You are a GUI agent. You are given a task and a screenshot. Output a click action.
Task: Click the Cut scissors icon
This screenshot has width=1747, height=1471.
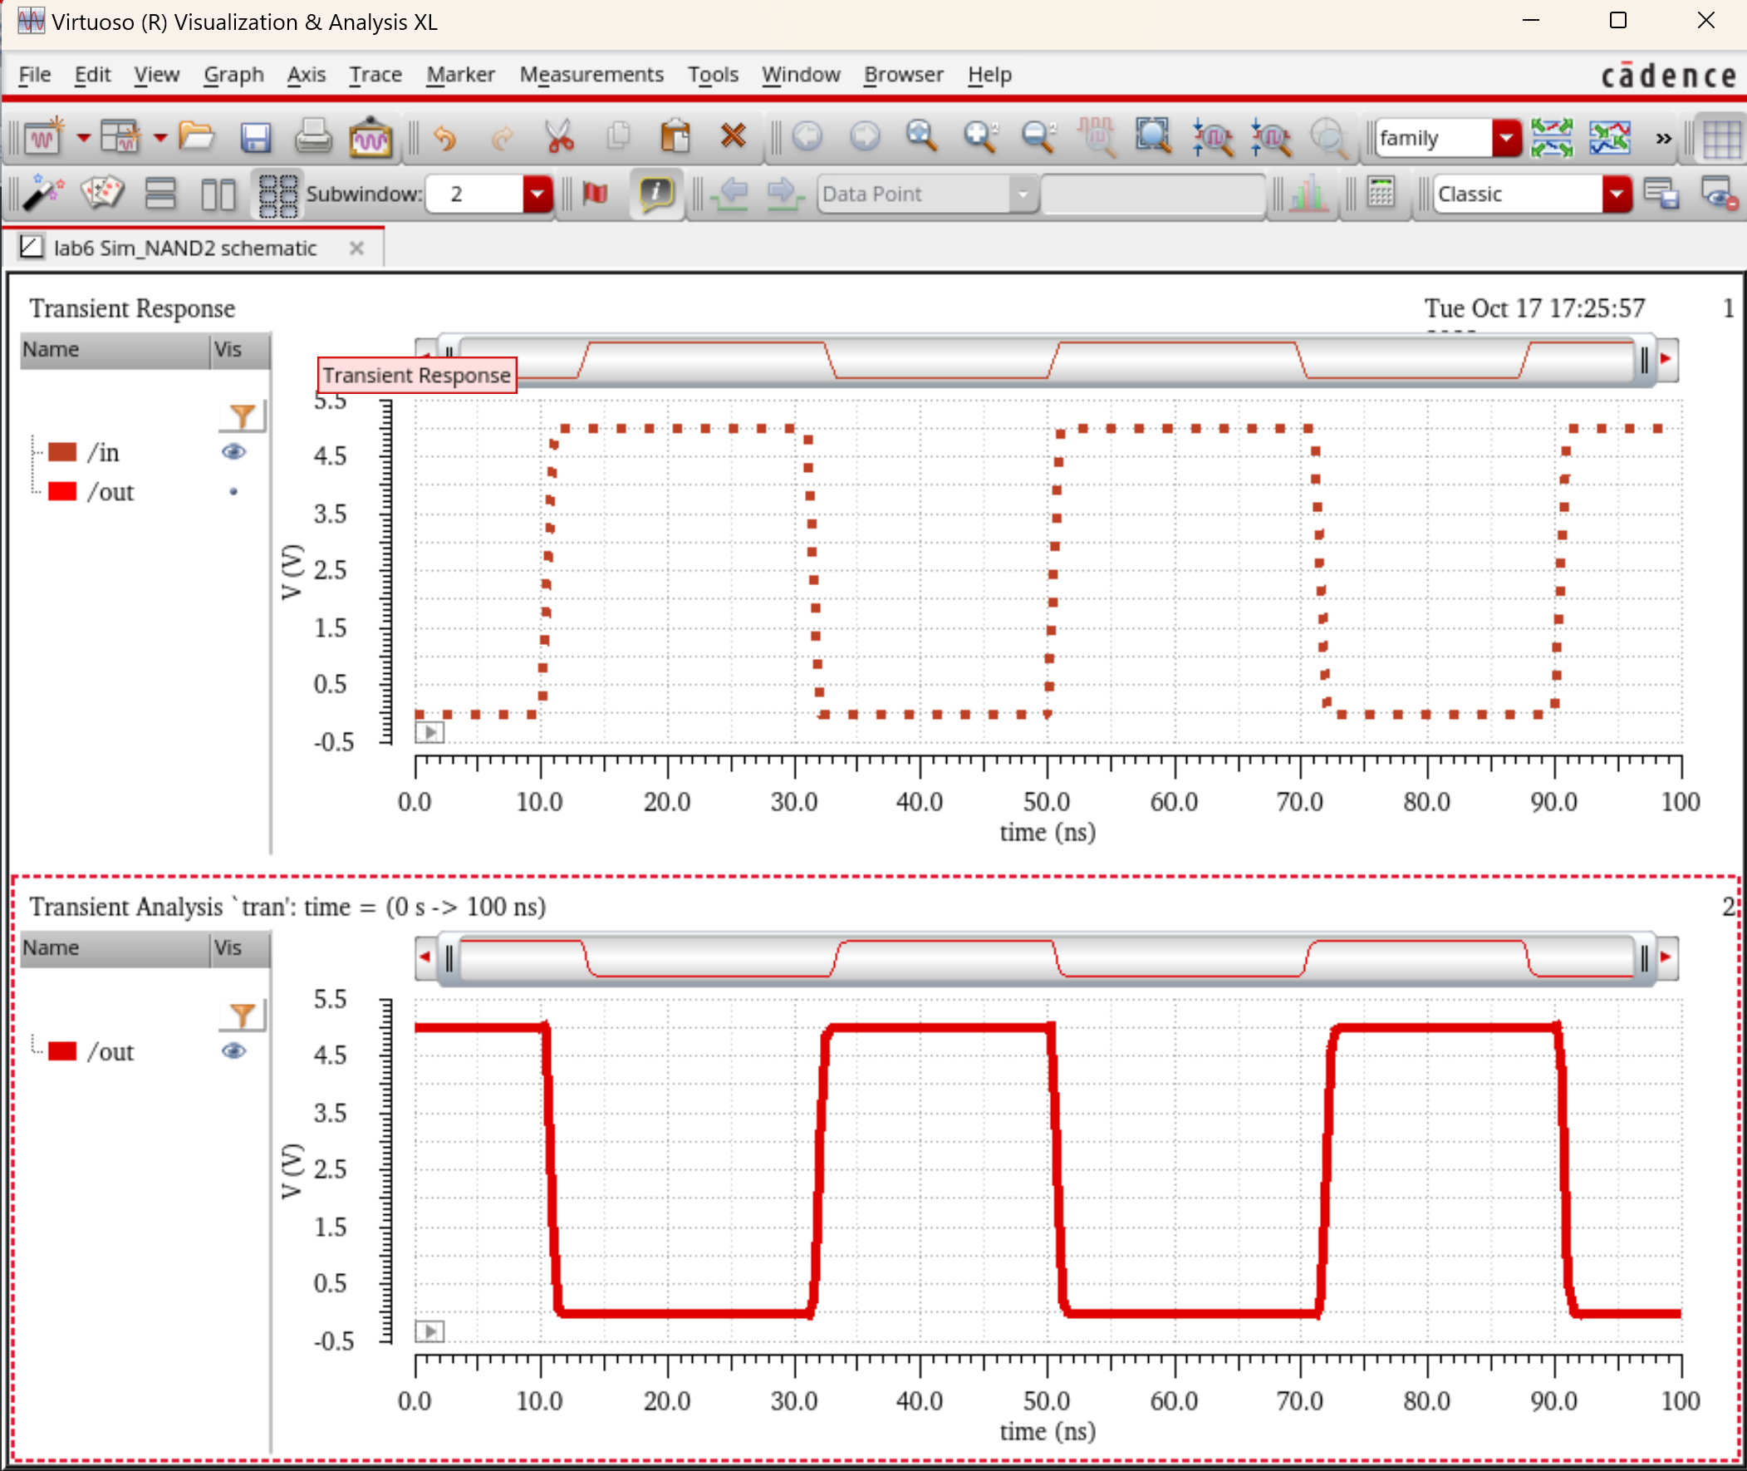[x=560, y=137]
